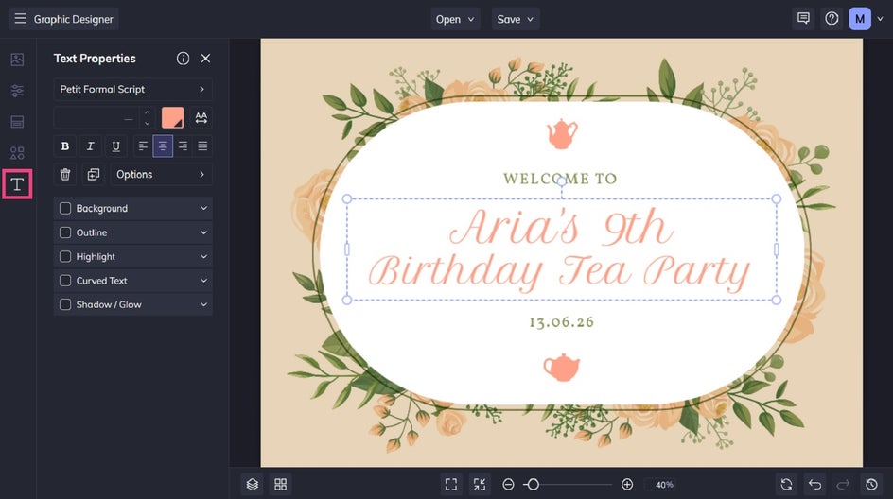
Task: Click the font size input field
Action: point(96,118)
